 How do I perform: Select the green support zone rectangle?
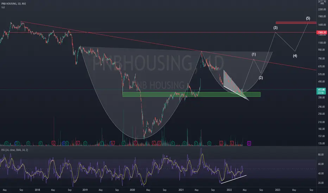[191, 94]
